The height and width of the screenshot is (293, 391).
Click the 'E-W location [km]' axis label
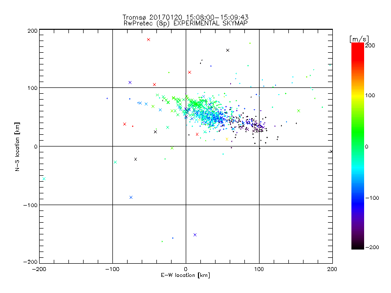tap(185, 275)
